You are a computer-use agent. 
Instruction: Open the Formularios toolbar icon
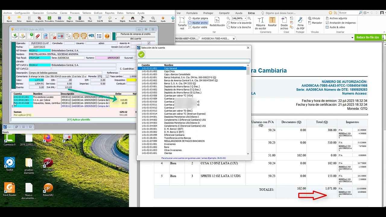(60, 19)
